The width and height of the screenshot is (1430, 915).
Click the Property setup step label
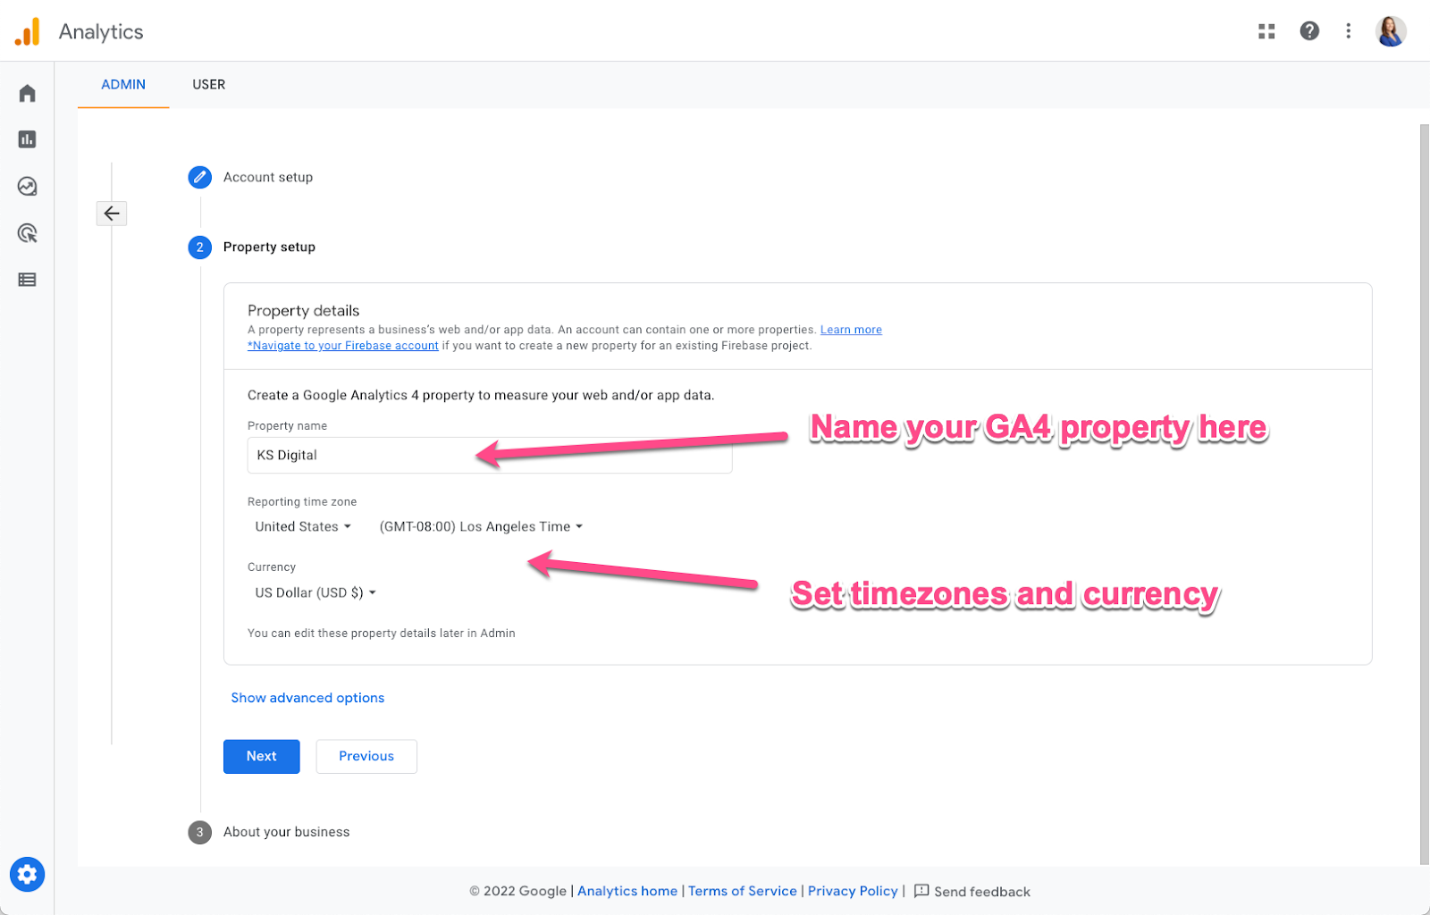(269, 247)
